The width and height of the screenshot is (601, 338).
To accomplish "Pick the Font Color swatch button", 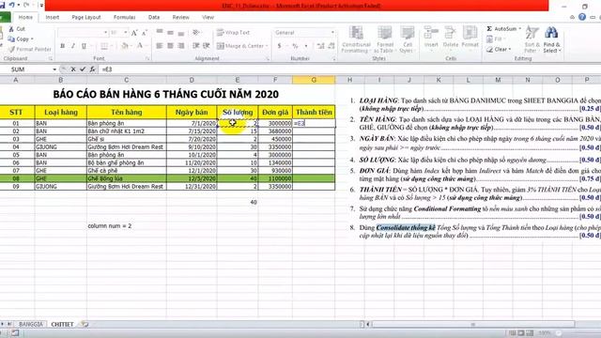I will (140, 46).
